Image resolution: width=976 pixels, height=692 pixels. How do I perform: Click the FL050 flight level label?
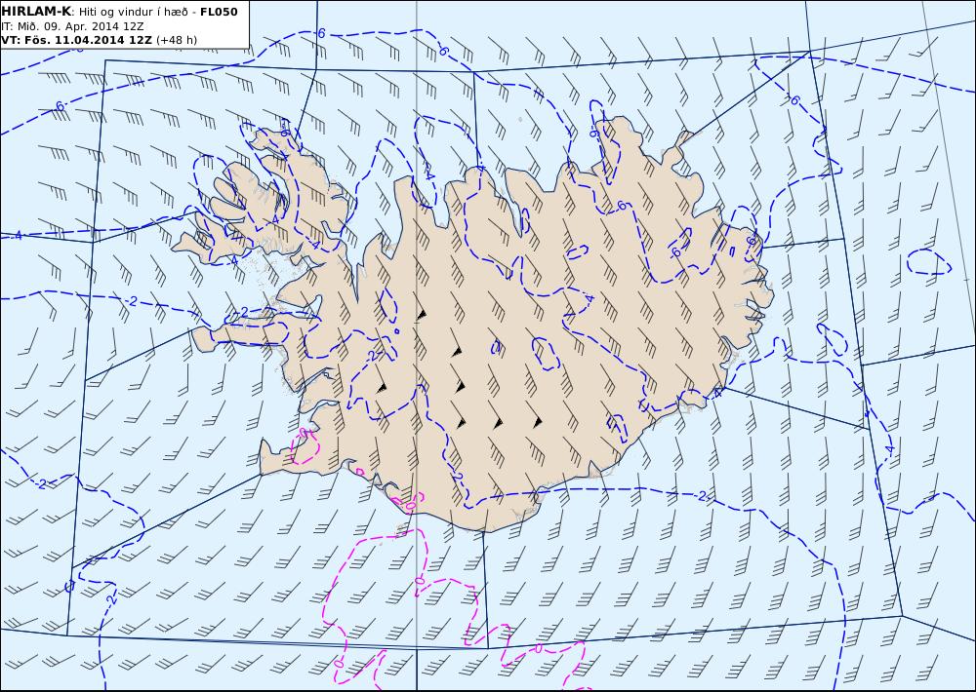click(x=219, y=12)
